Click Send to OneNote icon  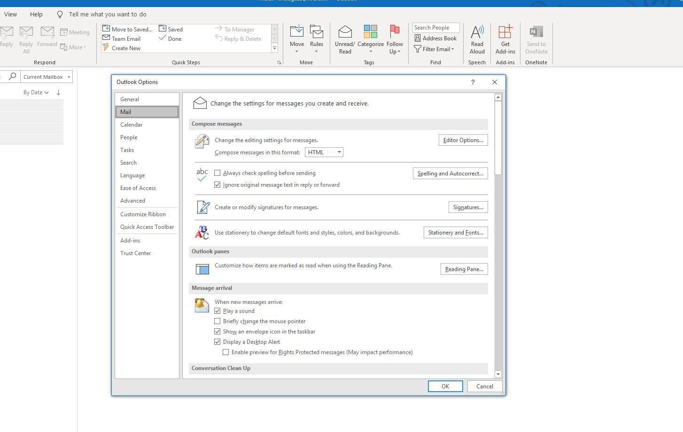(536, 31)
